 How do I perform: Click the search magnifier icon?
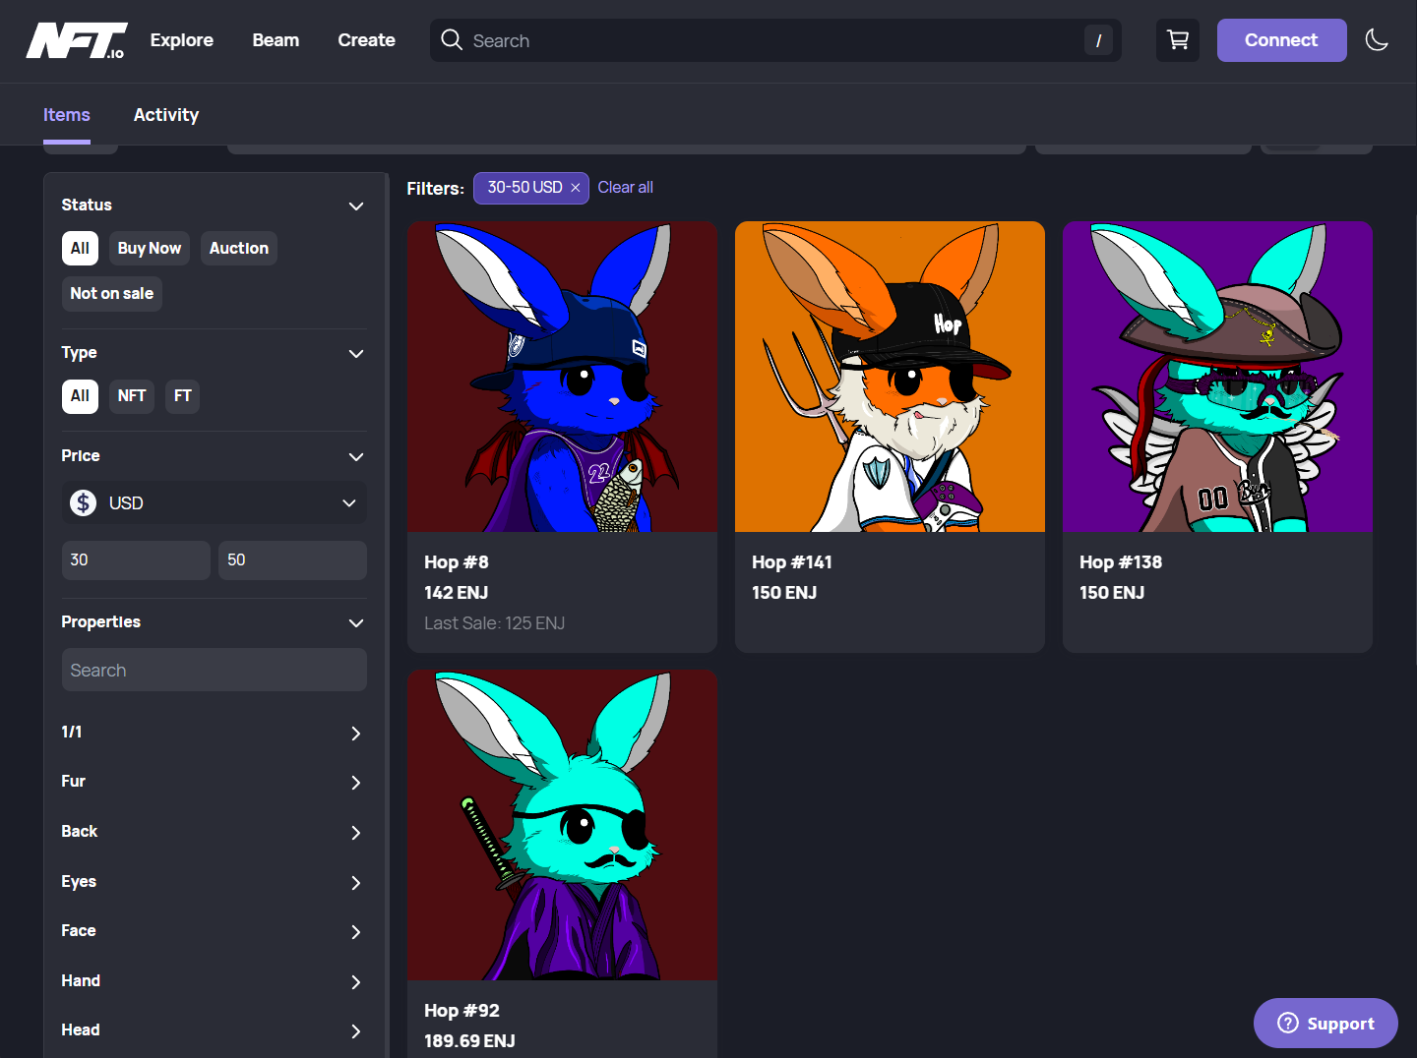pos(452,40)
